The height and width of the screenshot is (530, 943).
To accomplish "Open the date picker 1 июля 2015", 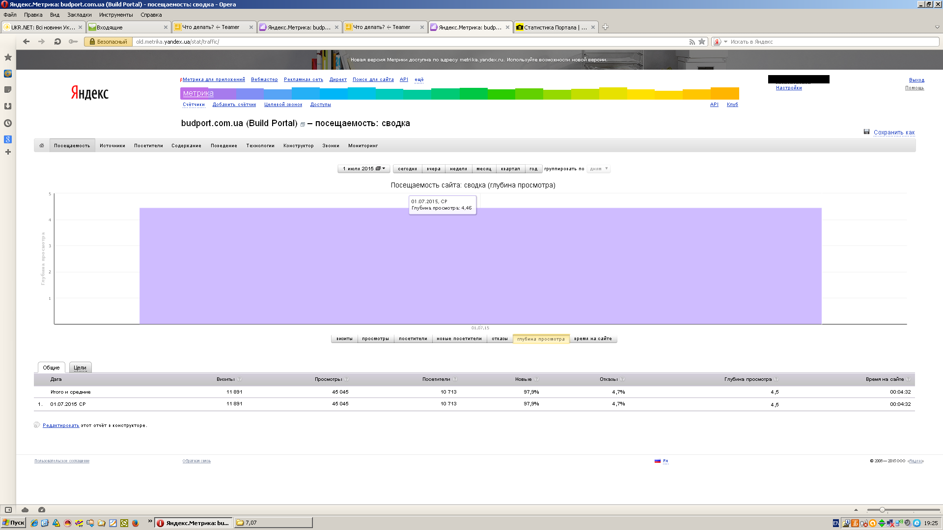I will coord(364,169).
